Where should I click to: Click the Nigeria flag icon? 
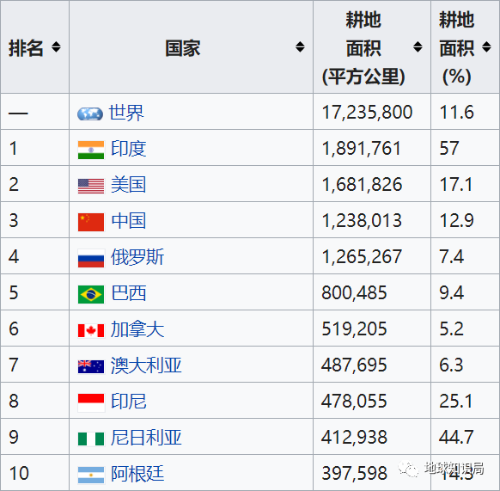[91, 439]
